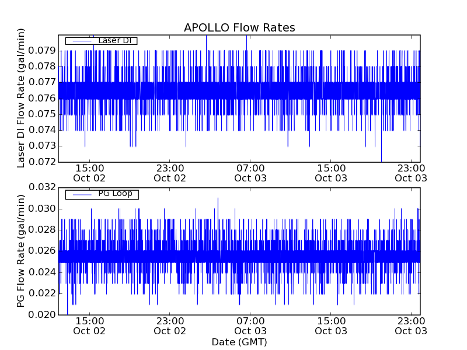Click '07:00 Oct 03' under the PG Loop plot

click(x=250, y=326)
